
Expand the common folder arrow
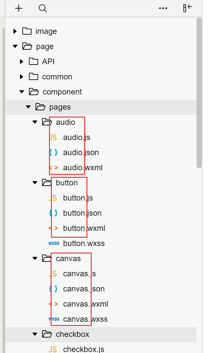[22, 77]
